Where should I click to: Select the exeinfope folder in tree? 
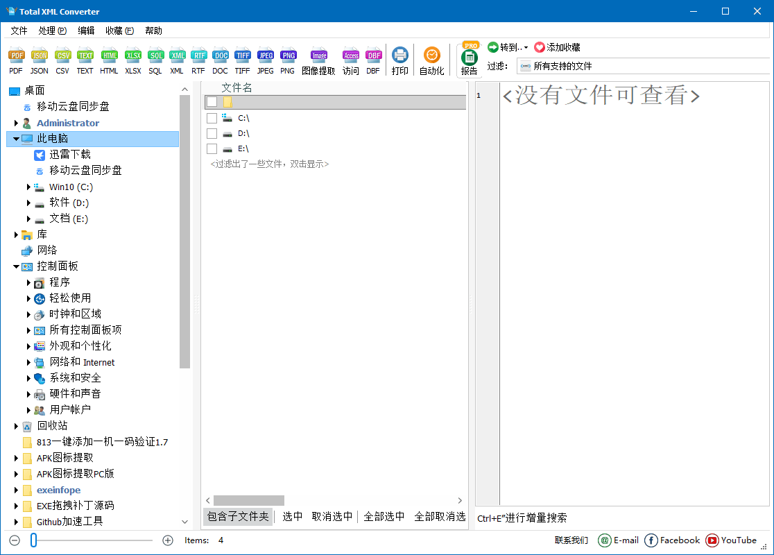click(59, 490)
